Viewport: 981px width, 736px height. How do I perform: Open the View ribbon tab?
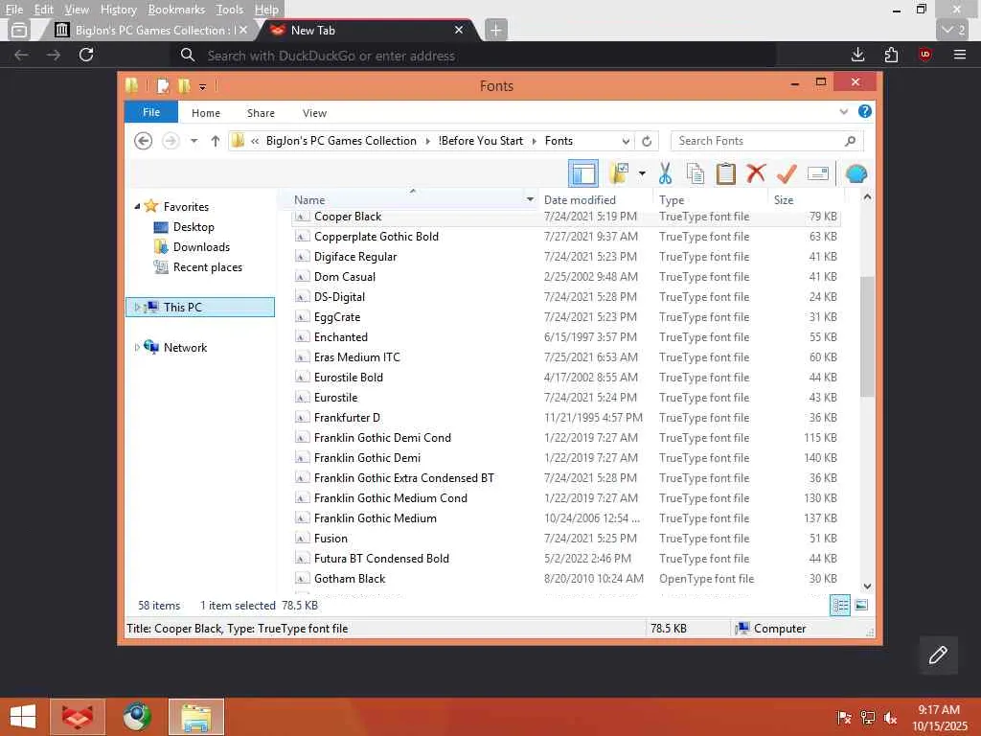(x=314, y=113)
